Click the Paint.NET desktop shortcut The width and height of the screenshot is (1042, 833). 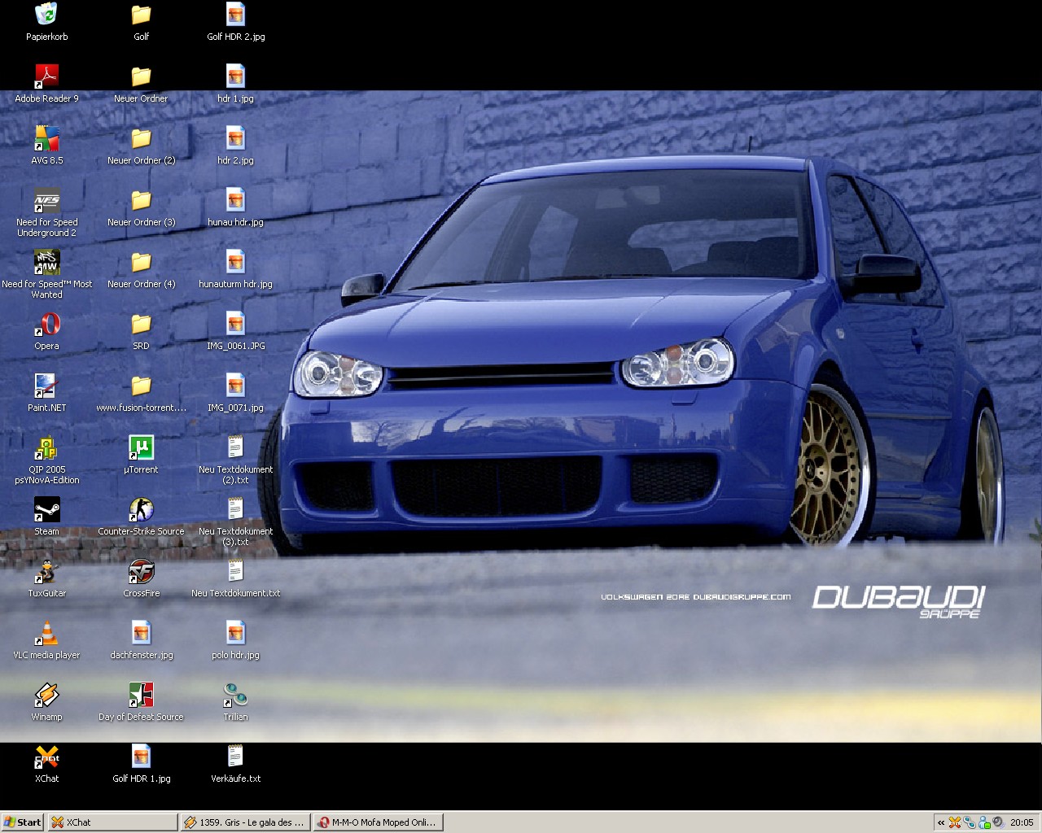tap(46, 386)
